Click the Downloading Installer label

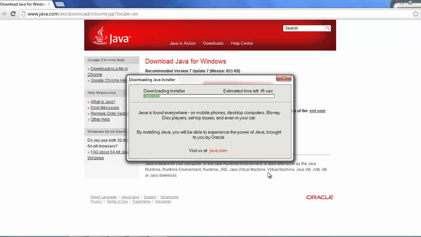pyautogui.click(x=164, y=91)
